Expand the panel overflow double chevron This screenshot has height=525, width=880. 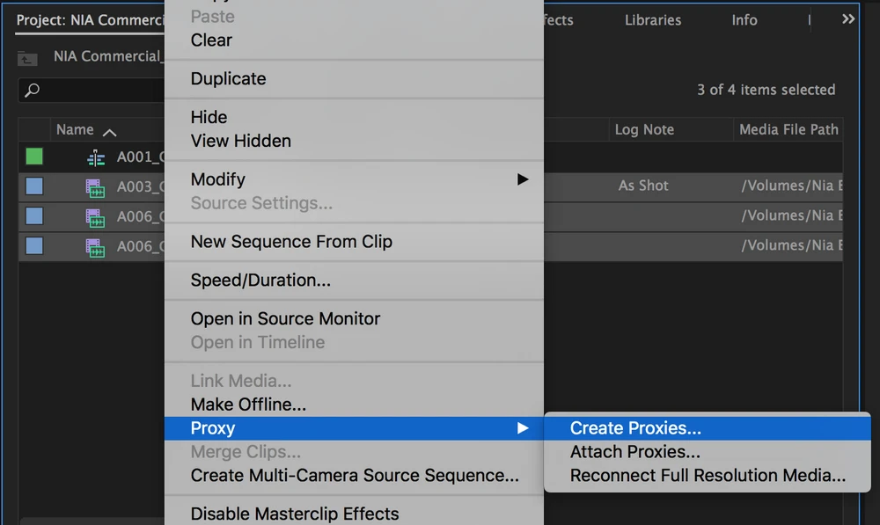click(848, 19)
